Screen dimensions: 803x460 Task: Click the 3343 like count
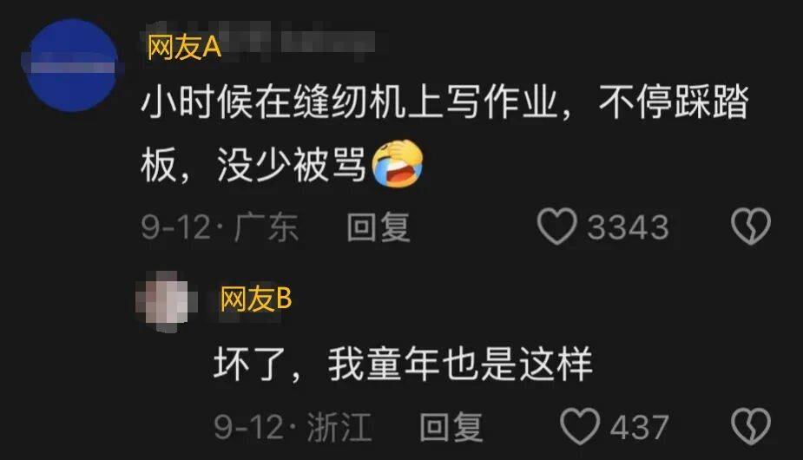(x=628, y=227)
